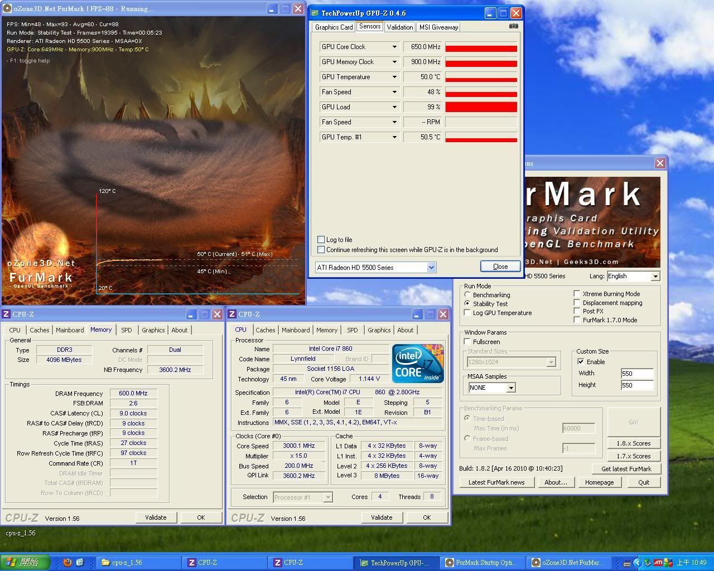Click the GPU-Z camera screenshot icon
The image size is (714, 571).
click(514, 26)
